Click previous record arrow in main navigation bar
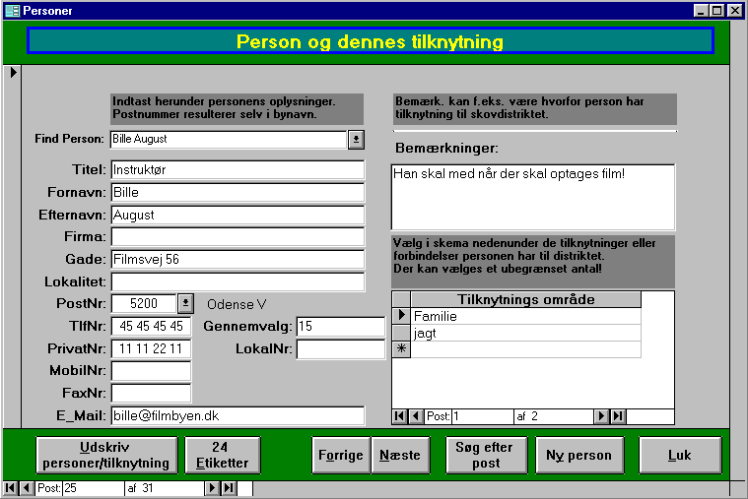This screenshot has width=748, height=499. 27,488
